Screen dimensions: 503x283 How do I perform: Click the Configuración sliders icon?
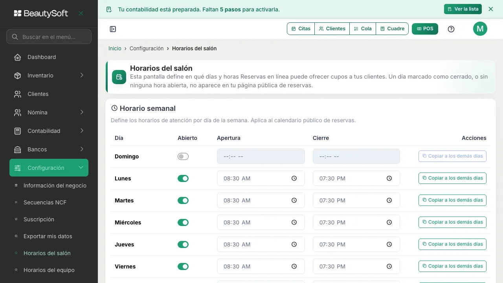pos(18,168)
